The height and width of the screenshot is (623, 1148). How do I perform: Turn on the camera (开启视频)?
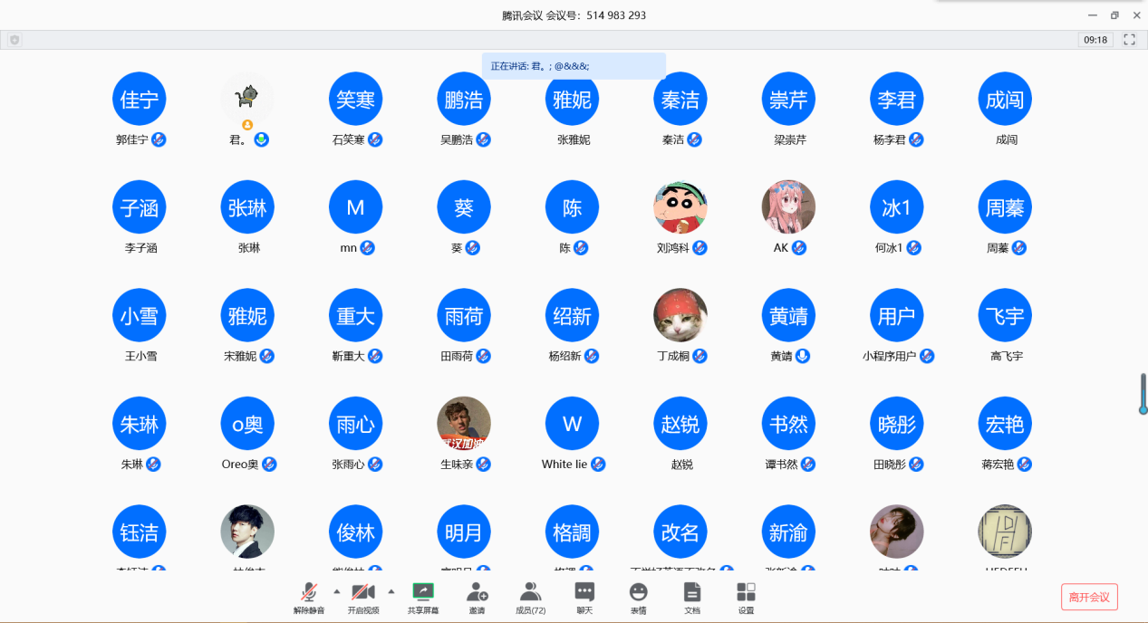click(363, 597)
